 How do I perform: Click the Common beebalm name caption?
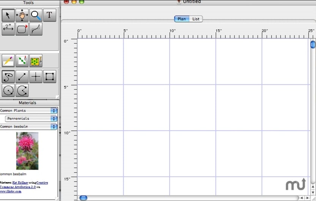pyautogui.click(x=13, y=174)
